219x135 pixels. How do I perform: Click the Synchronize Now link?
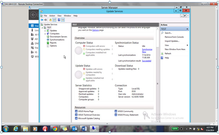click(147, 51)
